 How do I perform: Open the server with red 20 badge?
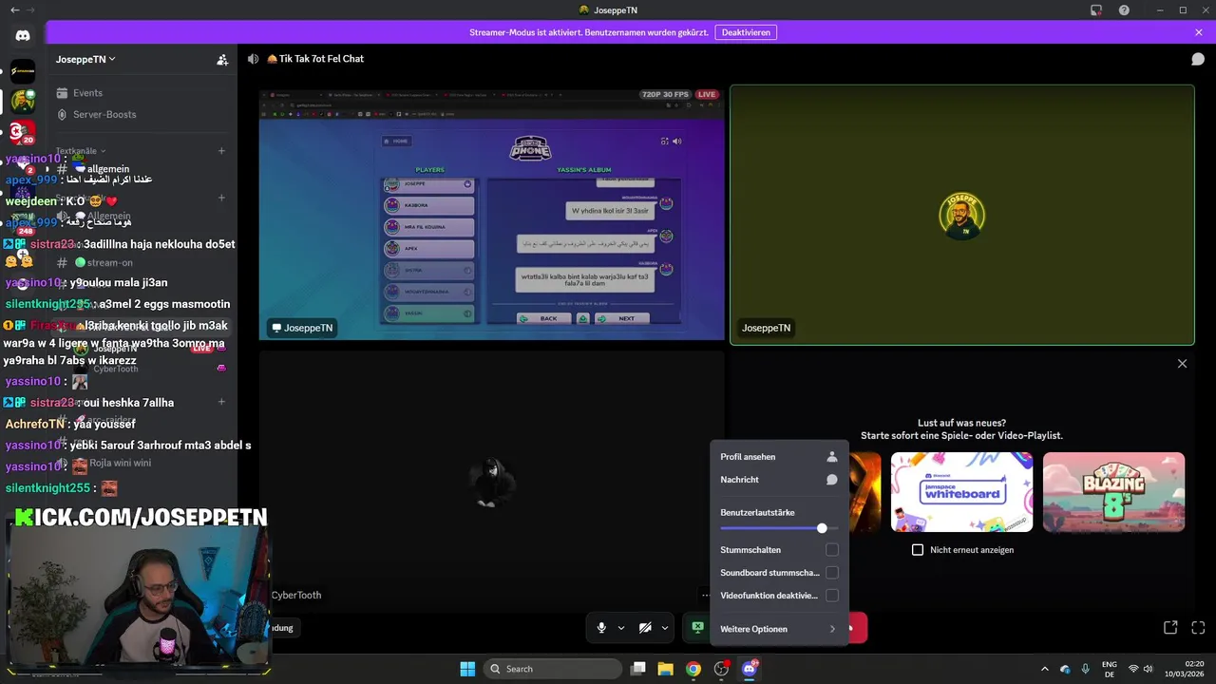[x=23, y=131]
